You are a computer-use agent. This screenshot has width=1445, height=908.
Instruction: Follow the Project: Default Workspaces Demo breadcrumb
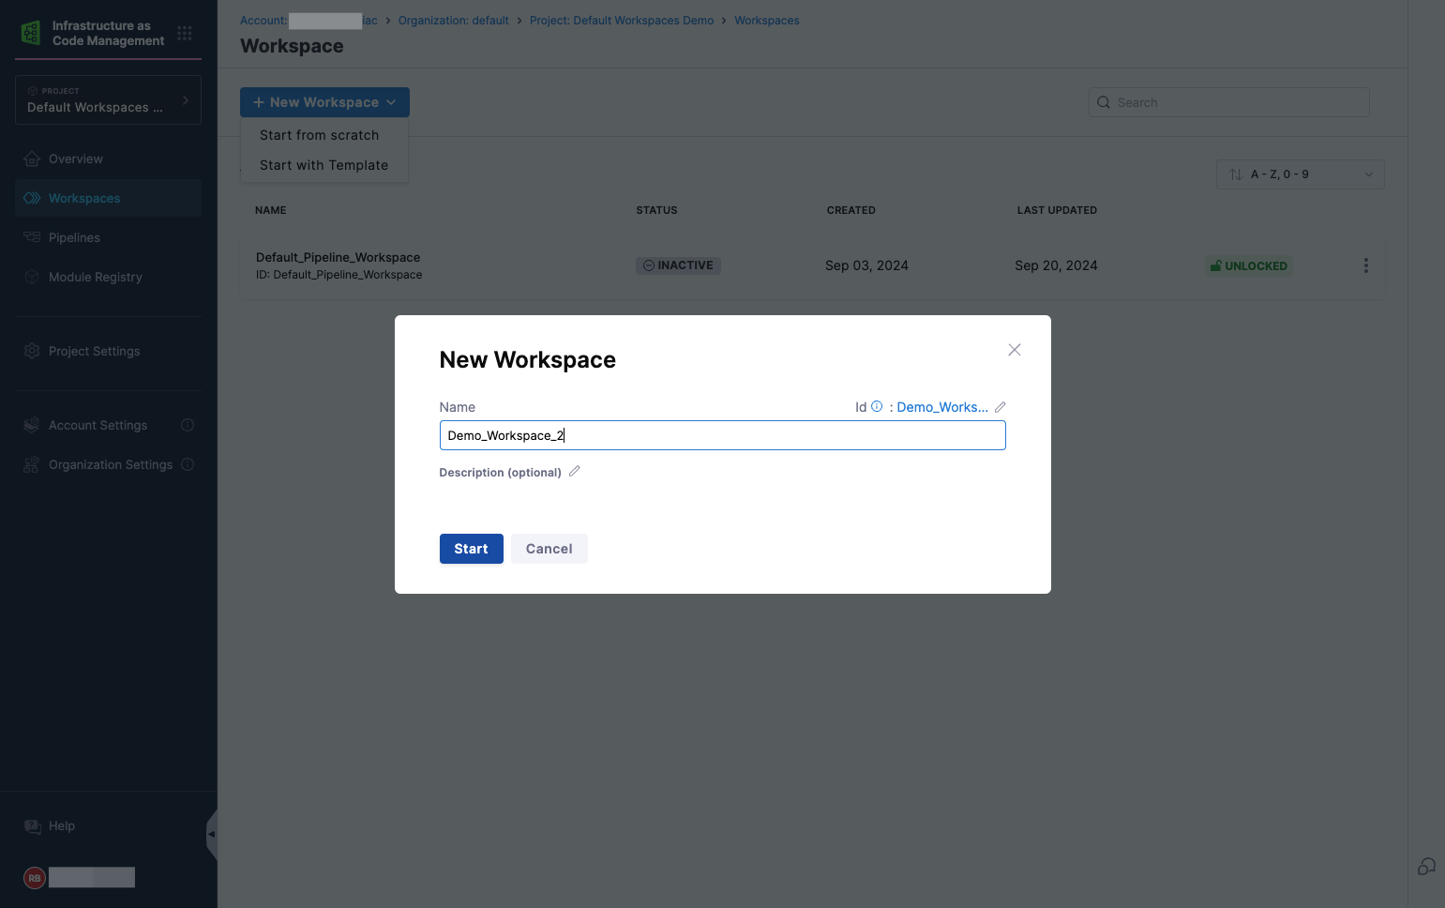tap(622, 21)
